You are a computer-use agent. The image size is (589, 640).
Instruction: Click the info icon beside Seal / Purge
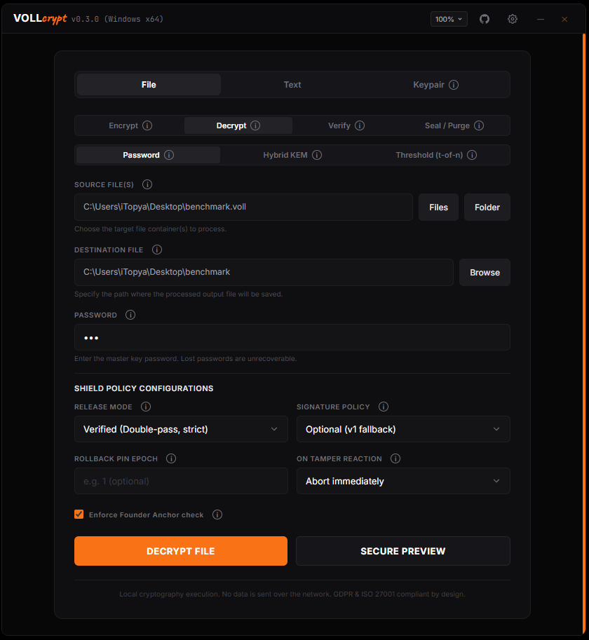coord(479,125)
